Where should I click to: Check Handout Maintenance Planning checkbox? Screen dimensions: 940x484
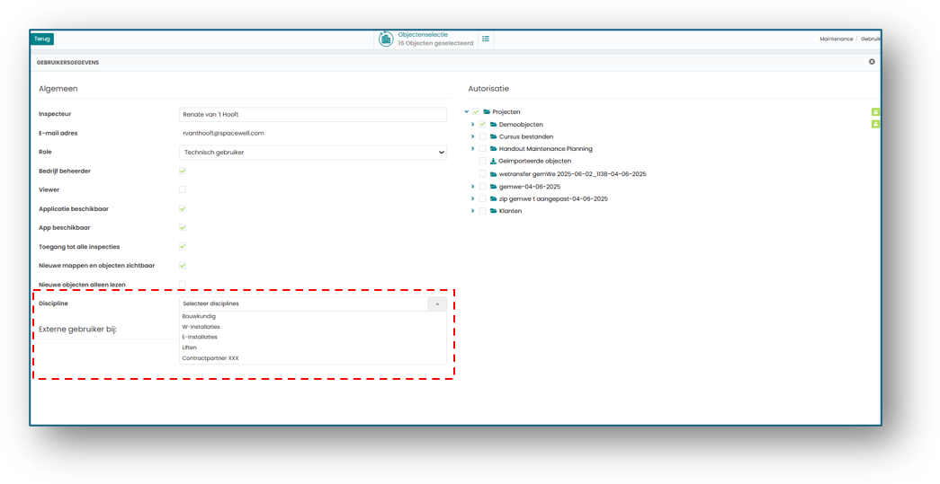[x=482, y=148]
